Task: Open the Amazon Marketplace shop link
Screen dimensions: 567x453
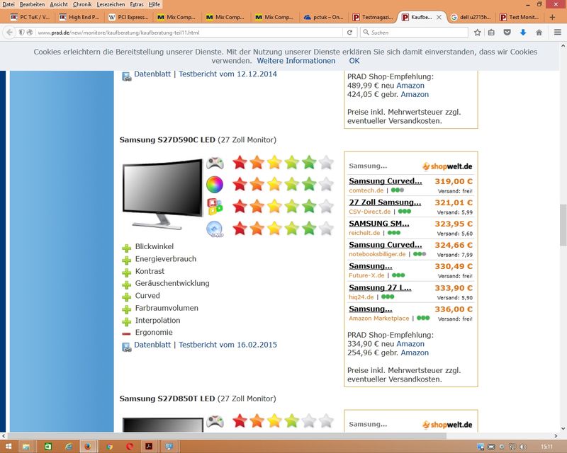Action: click(x=379, y=319)
